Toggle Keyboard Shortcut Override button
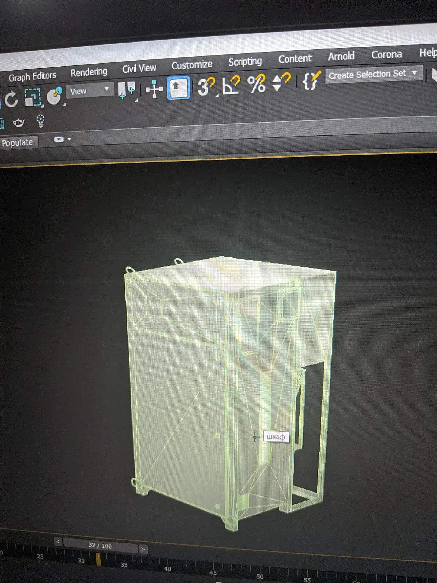The image size is (437, 583). click(x=178, y=87)
